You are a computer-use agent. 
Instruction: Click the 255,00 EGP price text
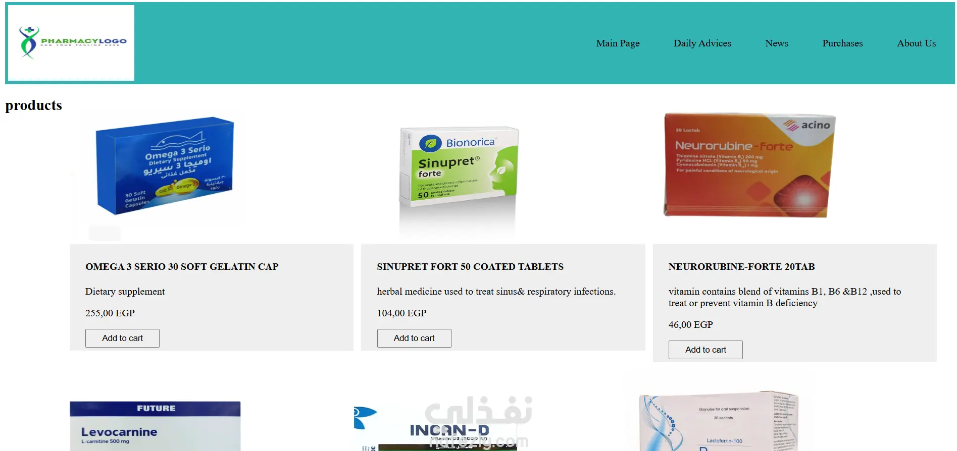pyautogui.click(x=110, y=313)
